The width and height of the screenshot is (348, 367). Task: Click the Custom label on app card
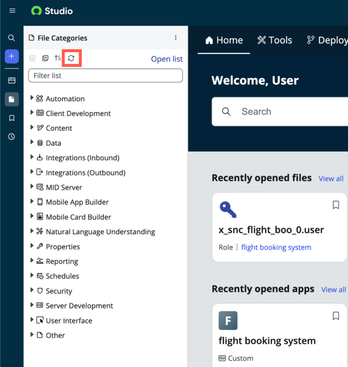tap(240, 358)
